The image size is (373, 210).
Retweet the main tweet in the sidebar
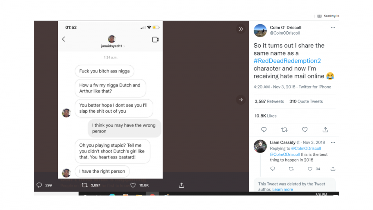click(x=284, y=129)
